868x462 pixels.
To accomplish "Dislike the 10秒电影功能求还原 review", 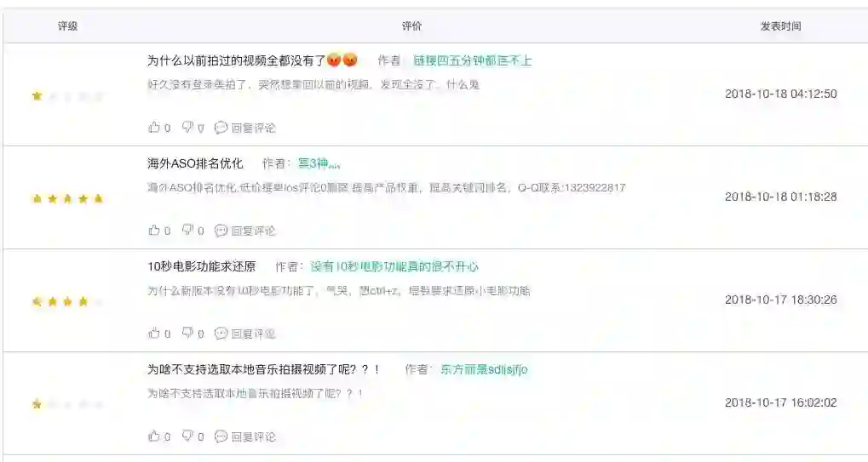I will click(187, 334).
